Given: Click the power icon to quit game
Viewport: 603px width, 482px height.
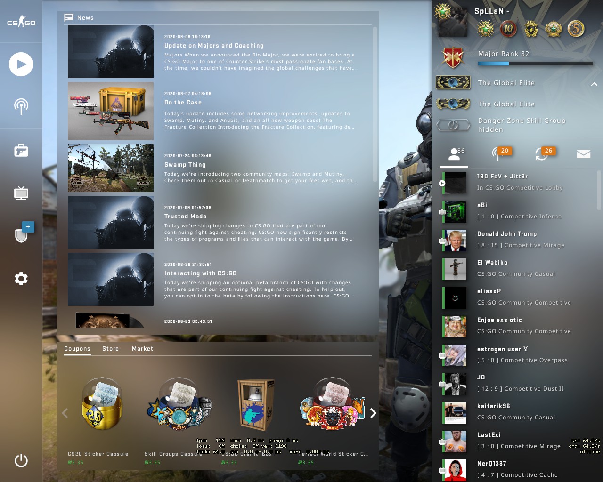Looking at the screenshot, I should (x=21, y=460).
